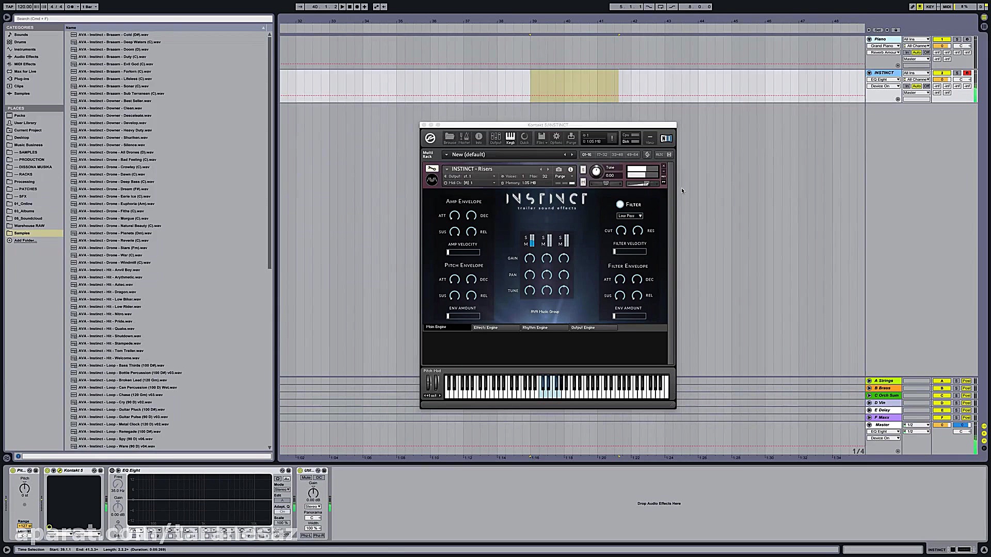Open the Low Pass filter type dropdown
This screenshot has height=557, width=991.
coord(629,216)
